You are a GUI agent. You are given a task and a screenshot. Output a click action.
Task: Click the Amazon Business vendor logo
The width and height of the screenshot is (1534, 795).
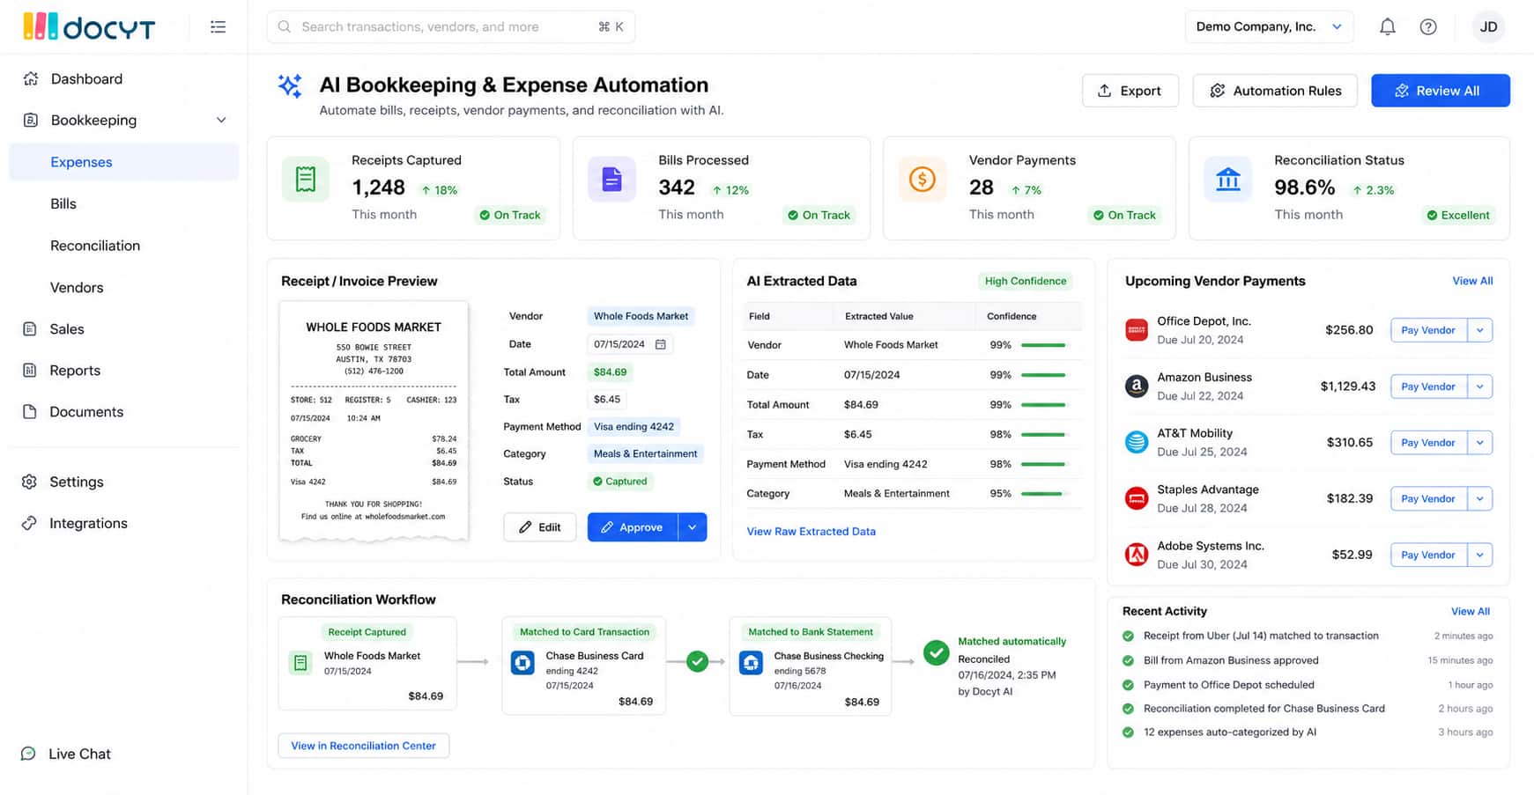click(1137, 386)
